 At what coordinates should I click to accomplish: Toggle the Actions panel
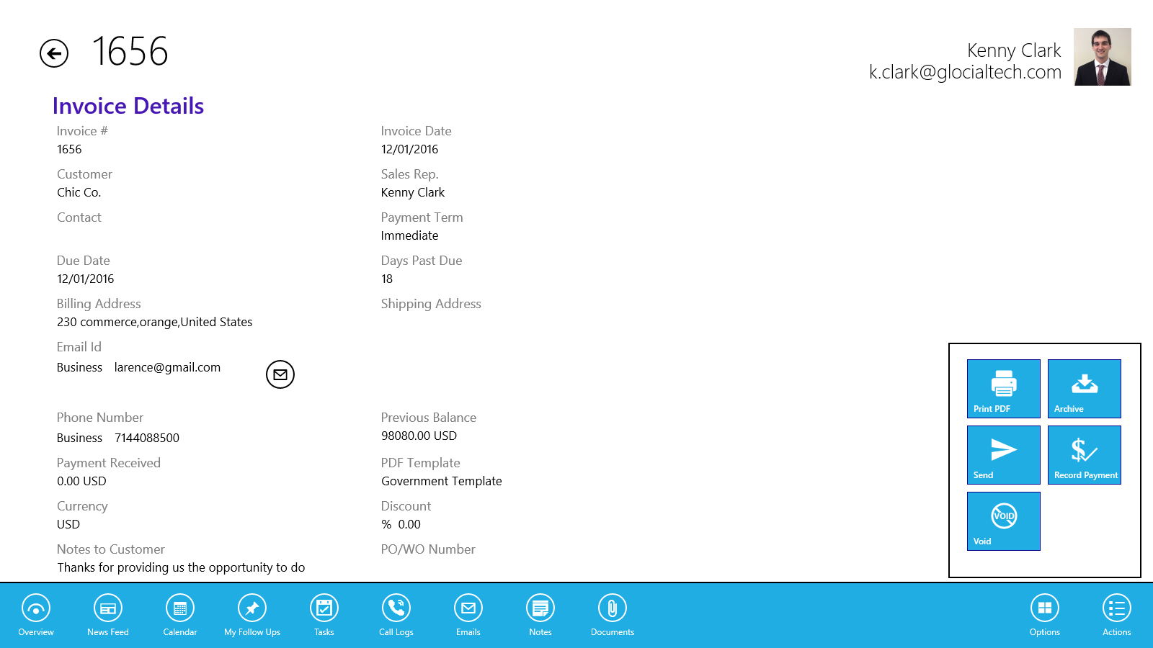click(x=1117, y=616)
